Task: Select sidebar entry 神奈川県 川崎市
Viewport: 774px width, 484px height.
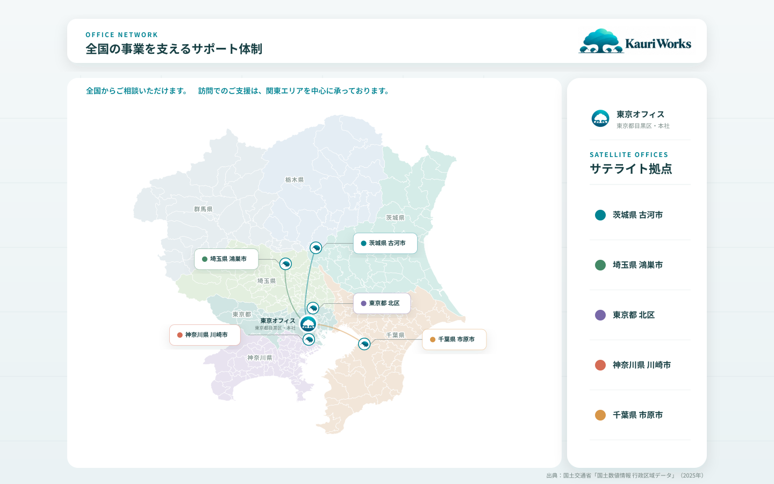Action: [640, 365]
